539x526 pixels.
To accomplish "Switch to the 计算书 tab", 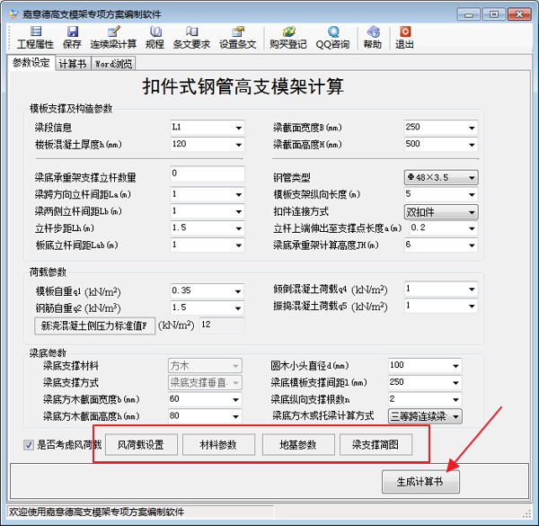I will tap(73, 64).
